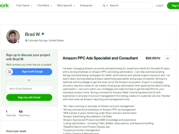Open the Enterprise menu item
The width and height of the screenshot is (179, 134).
click(x=86, y=6)
